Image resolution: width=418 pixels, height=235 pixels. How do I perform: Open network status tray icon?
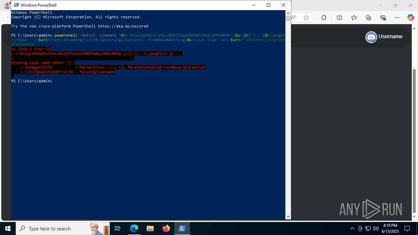(x=368, y=228)
